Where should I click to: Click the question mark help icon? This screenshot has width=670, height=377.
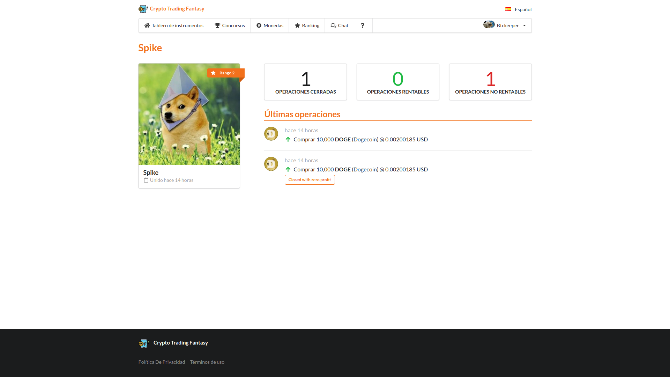363,25
